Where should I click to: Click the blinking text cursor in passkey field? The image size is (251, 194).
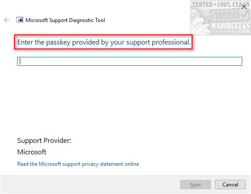pos(20,61)
